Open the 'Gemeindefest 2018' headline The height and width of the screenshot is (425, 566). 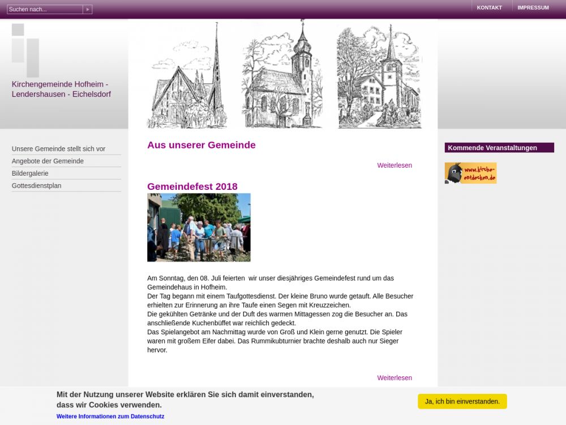(192, 186)
